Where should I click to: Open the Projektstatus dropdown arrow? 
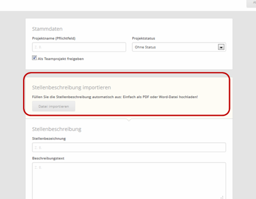click(221, 47)
